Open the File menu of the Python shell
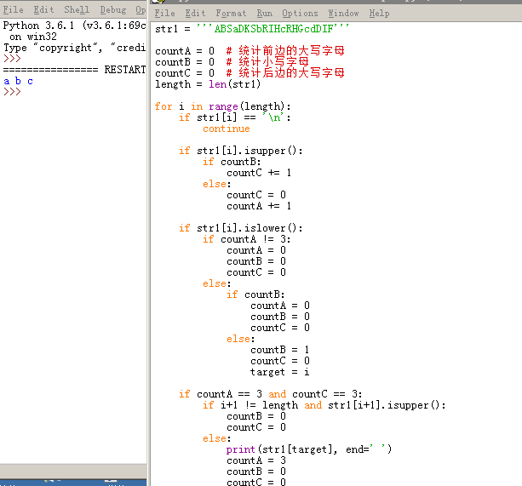The height and width of the screenshot is (486, 522). pyautogui.click(x=13, y=10)
